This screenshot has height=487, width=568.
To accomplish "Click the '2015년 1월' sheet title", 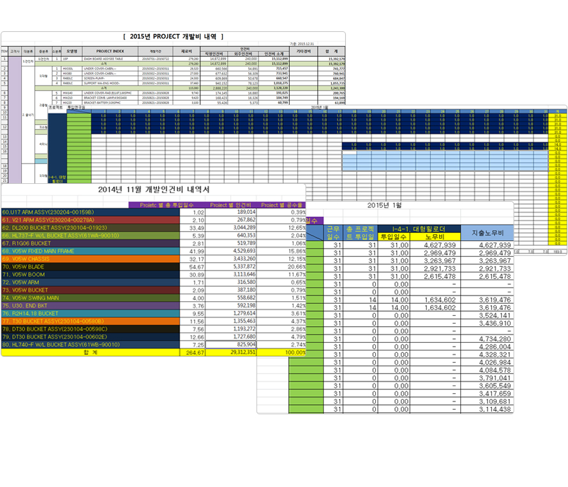I will coord(384,206).
